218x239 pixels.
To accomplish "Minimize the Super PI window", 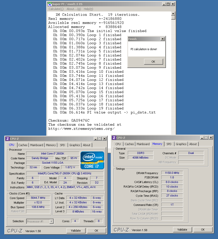I will pos(164,4).
